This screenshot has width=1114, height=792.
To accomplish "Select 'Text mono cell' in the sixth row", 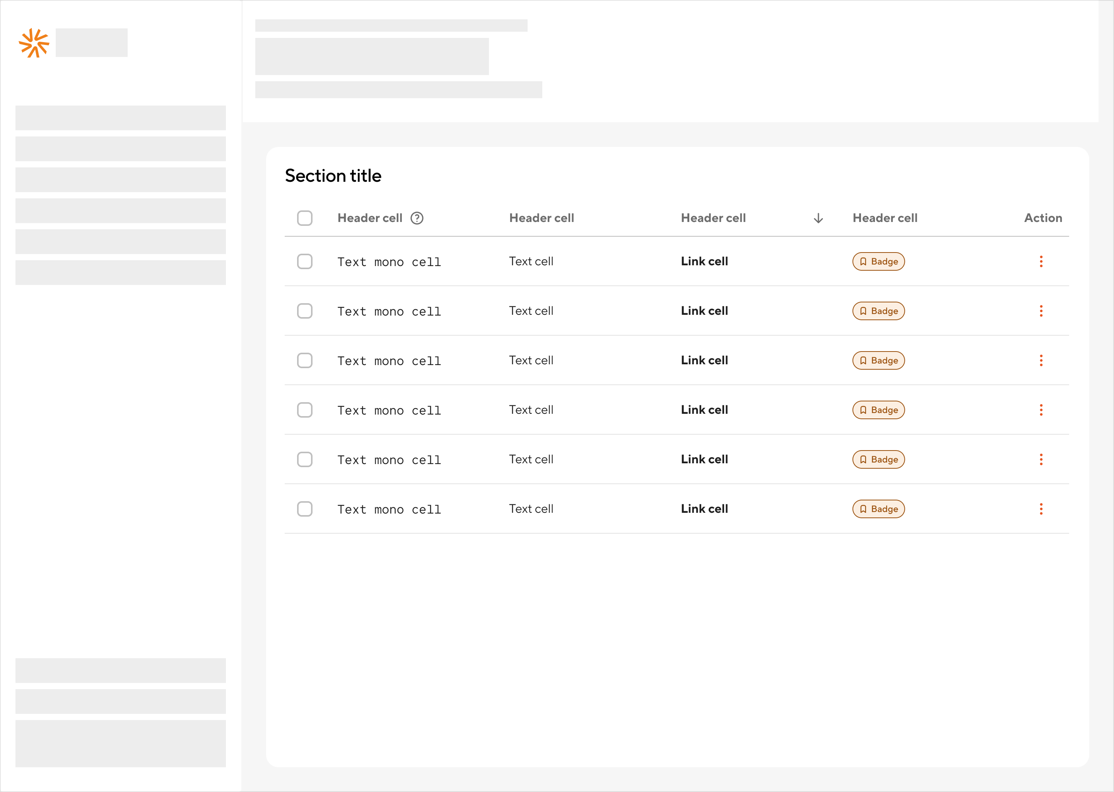I will 389,510.
